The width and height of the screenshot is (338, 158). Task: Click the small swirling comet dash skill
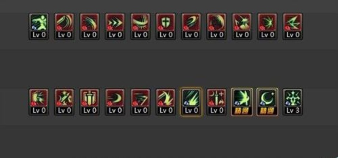click(191, 26)
